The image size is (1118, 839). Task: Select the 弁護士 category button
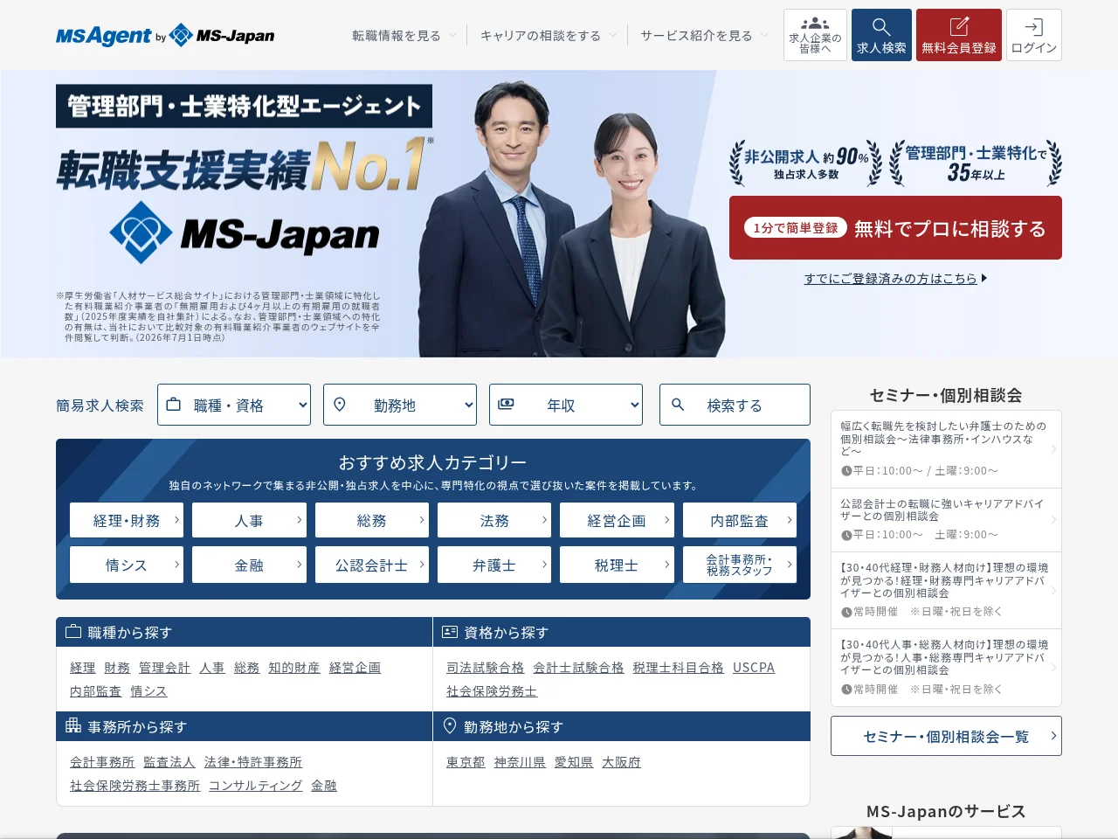(x=494, y=565)
